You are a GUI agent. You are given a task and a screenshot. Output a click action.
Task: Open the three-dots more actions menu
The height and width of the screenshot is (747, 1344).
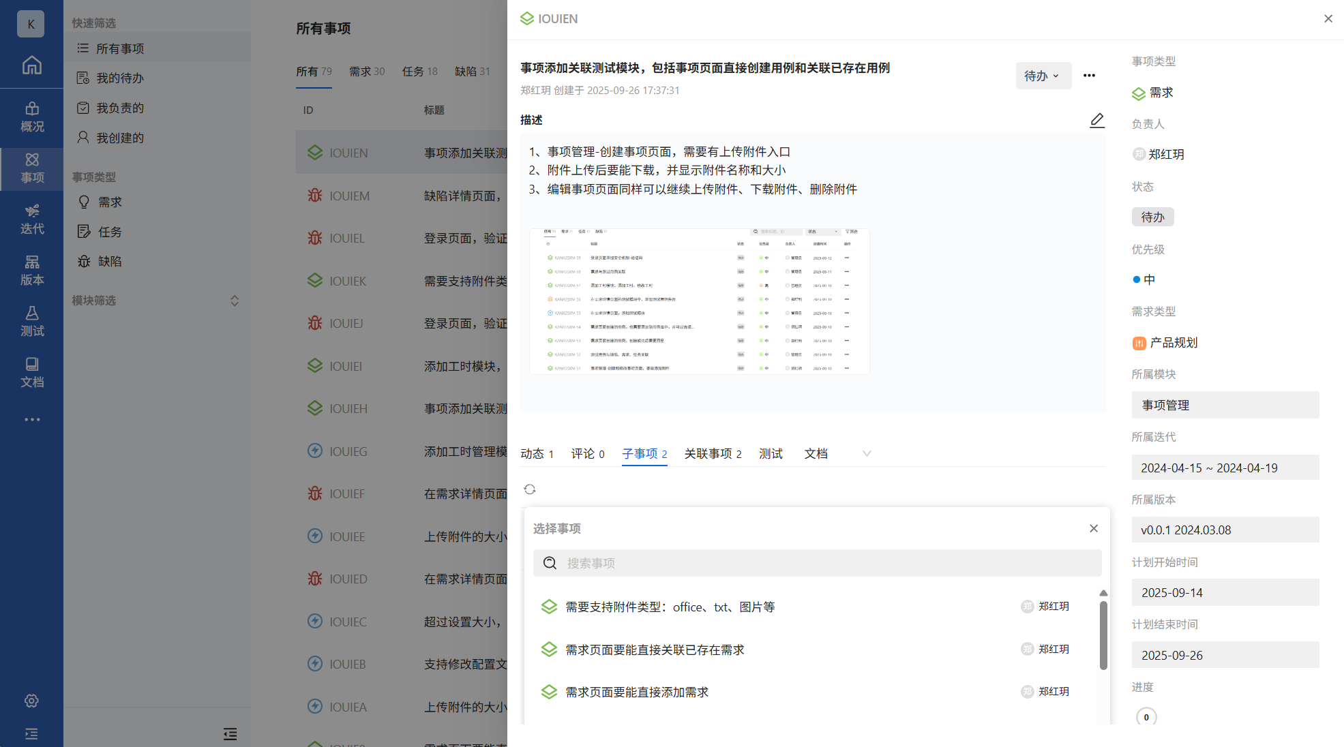point(1089,76)
